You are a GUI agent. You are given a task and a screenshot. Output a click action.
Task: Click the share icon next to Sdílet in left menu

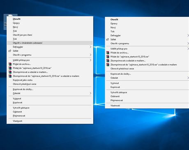(x=10, y=51)
